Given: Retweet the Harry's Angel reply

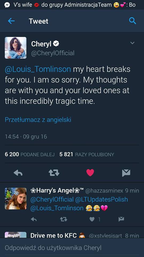Looking at the screenshot, I should tap(63, 219).
